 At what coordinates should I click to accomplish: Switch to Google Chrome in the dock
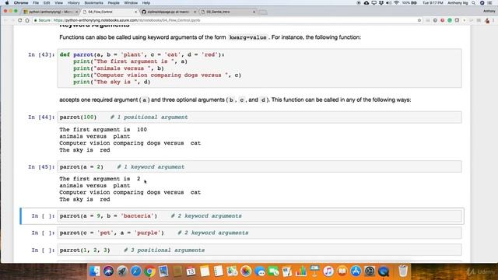[x=149, y=271]
